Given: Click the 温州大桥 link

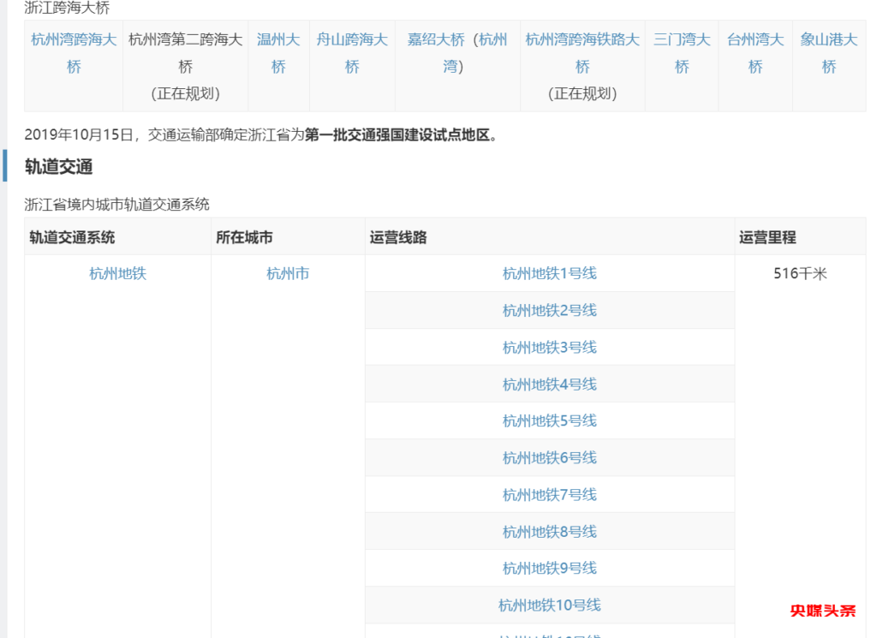Looking at the screenshot, I should click(x=278, y=40).
